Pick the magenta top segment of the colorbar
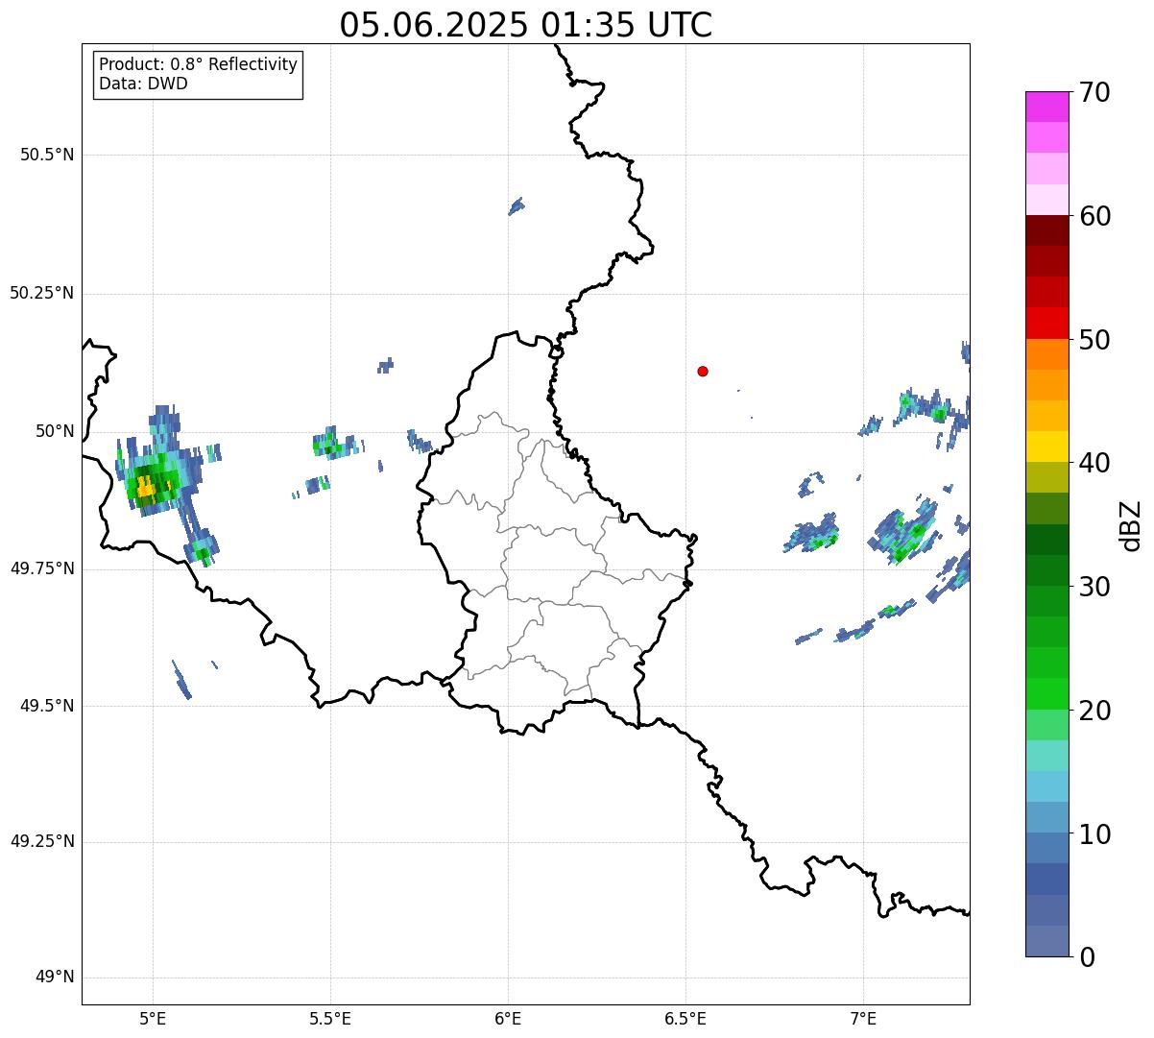This screenshot has width=1154, height=1038. 1047,107
